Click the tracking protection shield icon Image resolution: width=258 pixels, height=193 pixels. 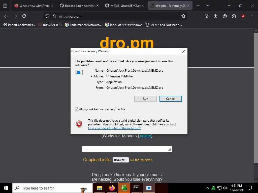click(47, 16)
